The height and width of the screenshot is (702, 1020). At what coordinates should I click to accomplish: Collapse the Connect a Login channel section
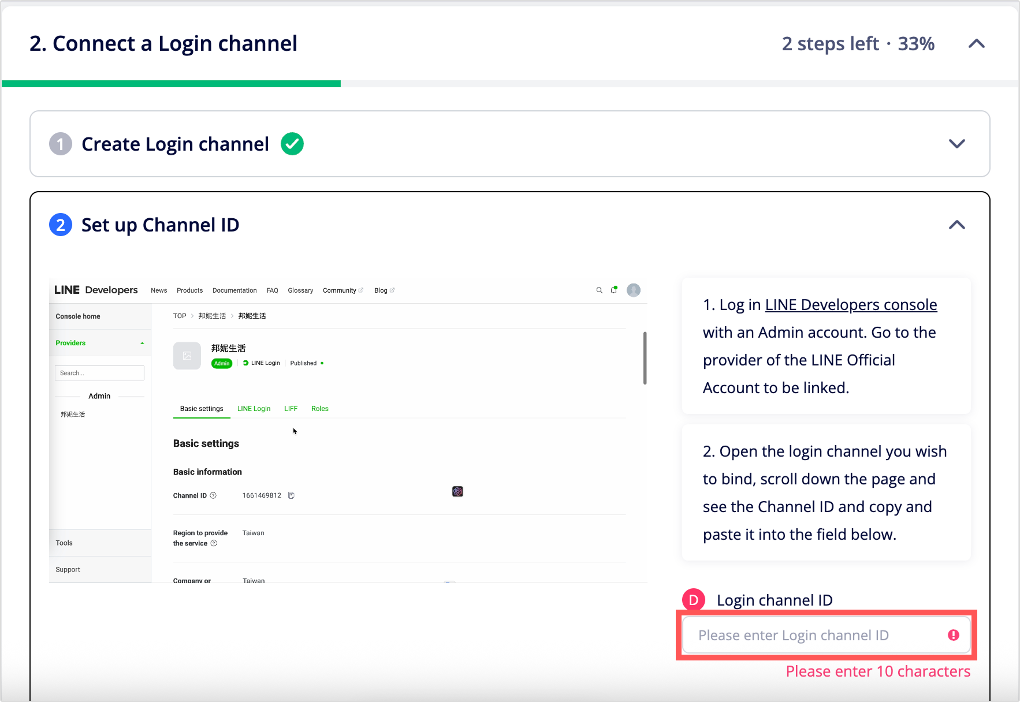pyautogui.click(x=976, y=44)
